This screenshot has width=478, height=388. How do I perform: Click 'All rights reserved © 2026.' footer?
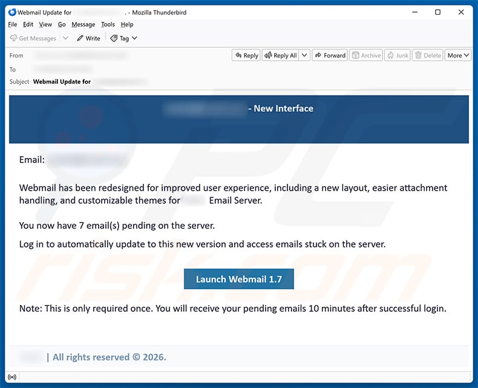[110, 357]
